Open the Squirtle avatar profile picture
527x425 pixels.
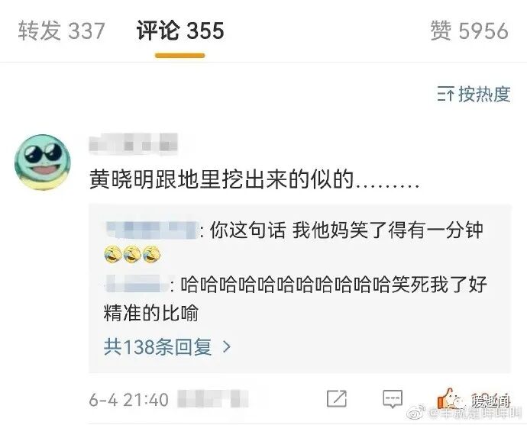pos(43,163)
